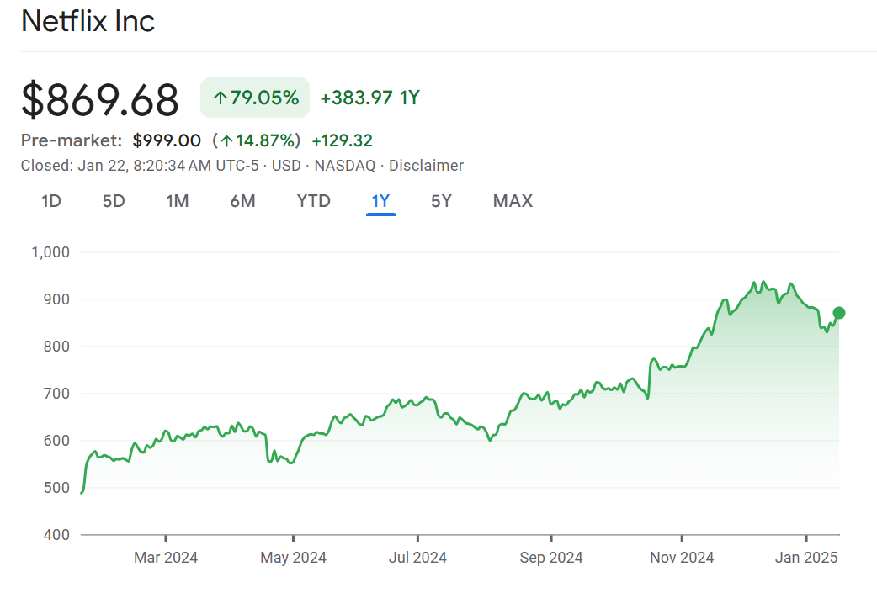The width and height of the screenshot is (877, 593).
Task: Click the green dot at chart end
Action: point(838,313)
